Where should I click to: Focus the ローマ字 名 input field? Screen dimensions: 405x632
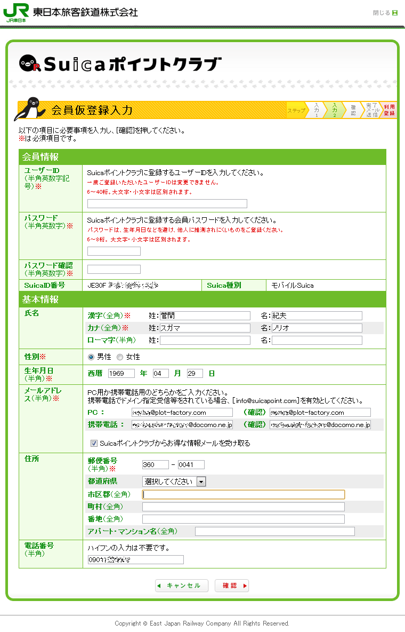click(x=317, y=341)
